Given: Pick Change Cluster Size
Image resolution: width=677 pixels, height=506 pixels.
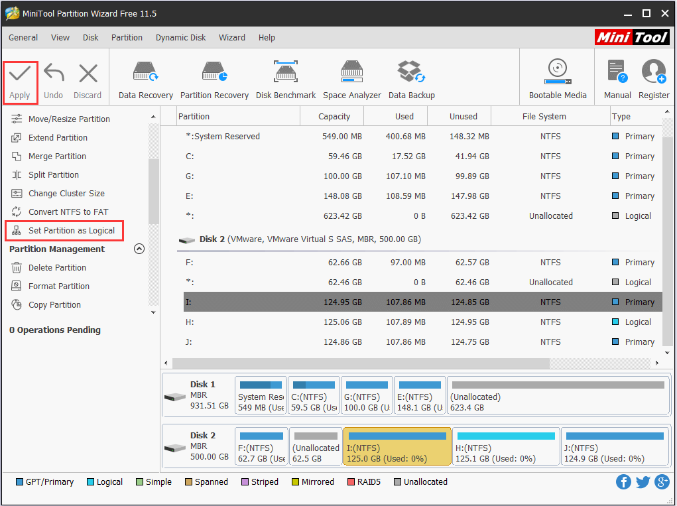Looking at the screenshot, I should tap(58, 193).
